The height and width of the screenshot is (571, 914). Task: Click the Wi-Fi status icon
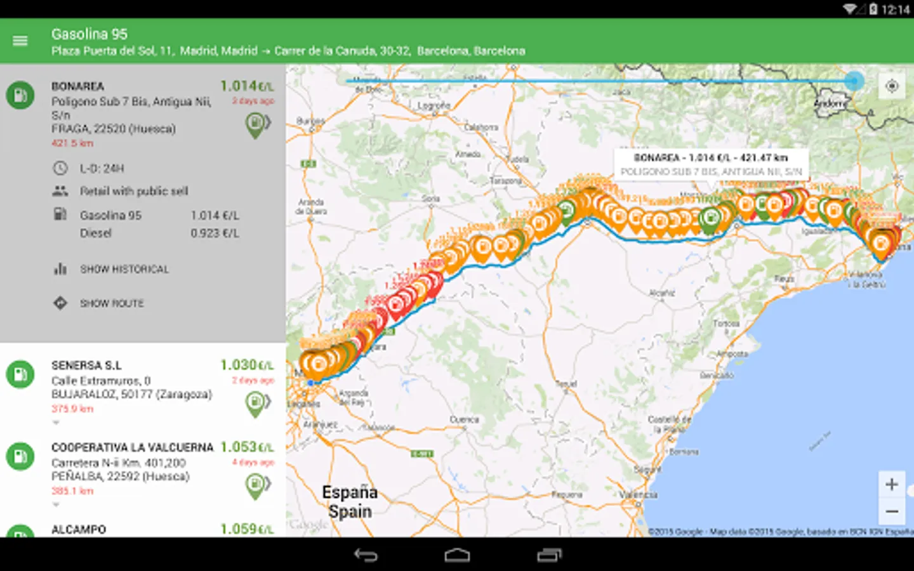tap(851, 9)
